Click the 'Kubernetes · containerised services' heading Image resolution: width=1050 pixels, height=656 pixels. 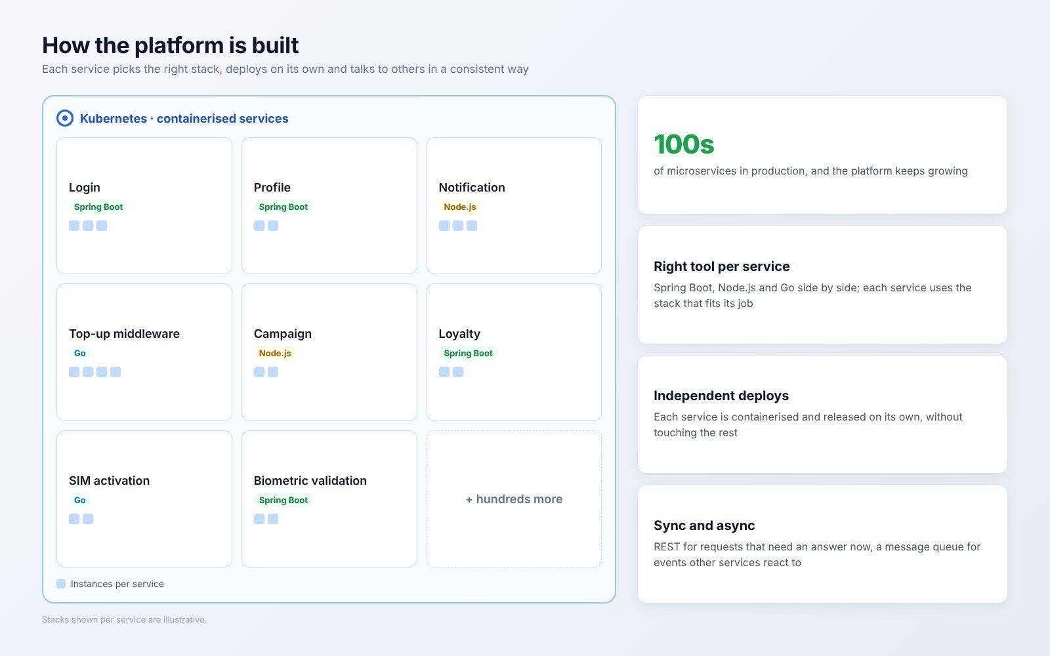point(184,119)
